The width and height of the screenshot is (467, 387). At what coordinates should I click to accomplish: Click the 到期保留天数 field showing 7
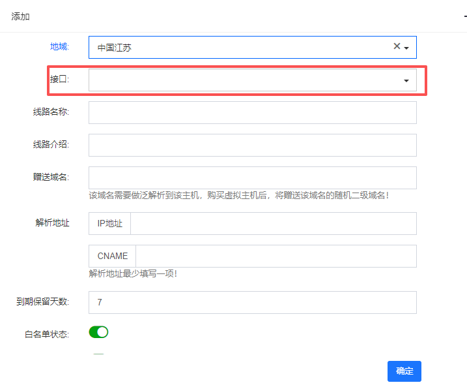pos(252,302)
